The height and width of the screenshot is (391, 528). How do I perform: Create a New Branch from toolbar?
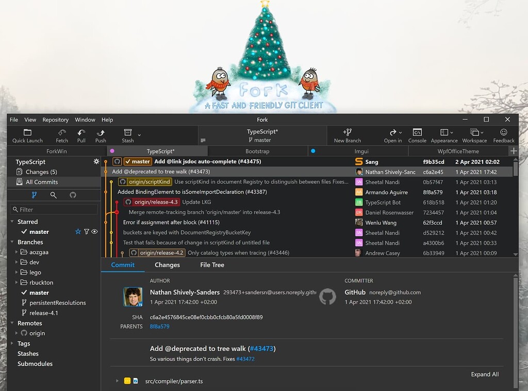pyautogui.click(x=347, y=135)
